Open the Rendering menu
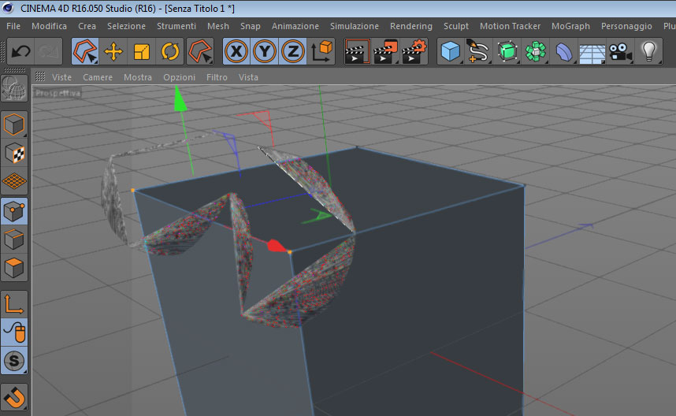676x416 pixels. pyautogui.click(x=411, y=26)
